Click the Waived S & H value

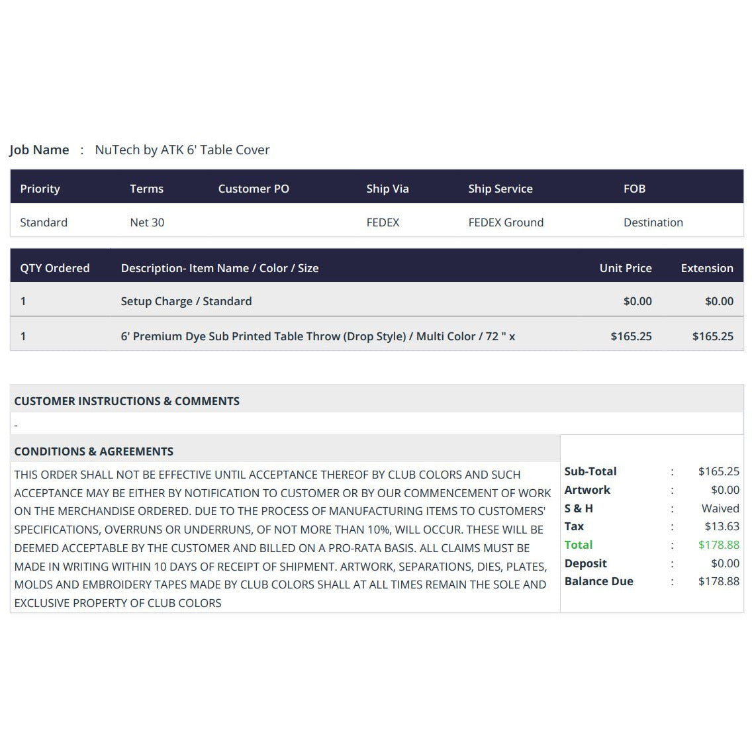(x=720, y=508)
